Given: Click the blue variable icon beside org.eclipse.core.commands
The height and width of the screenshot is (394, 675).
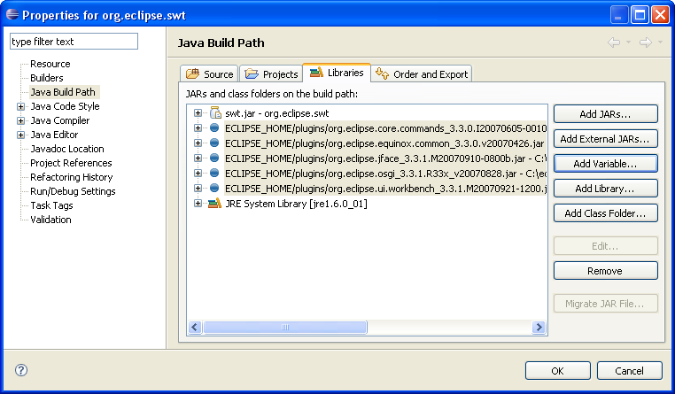Looking at the screenshot, I should pyautogui.click(x=214, y=127).
